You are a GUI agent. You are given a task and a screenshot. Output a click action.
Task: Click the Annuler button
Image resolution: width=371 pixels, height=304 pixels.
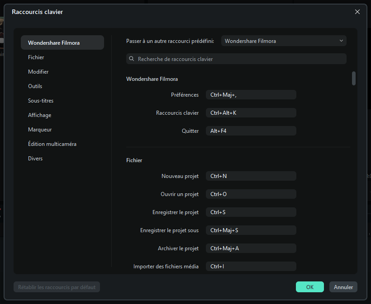click(x=343, y=287)
